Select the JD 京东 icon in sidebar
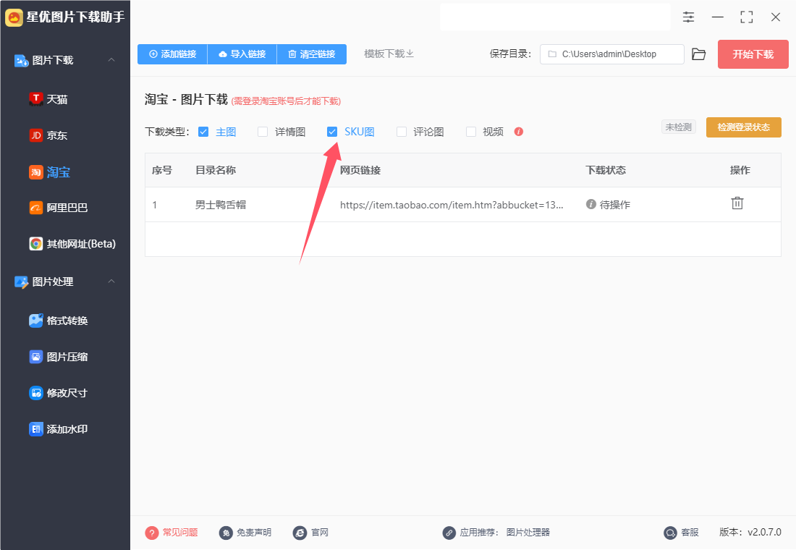The image size is (796, 550). 35,135
